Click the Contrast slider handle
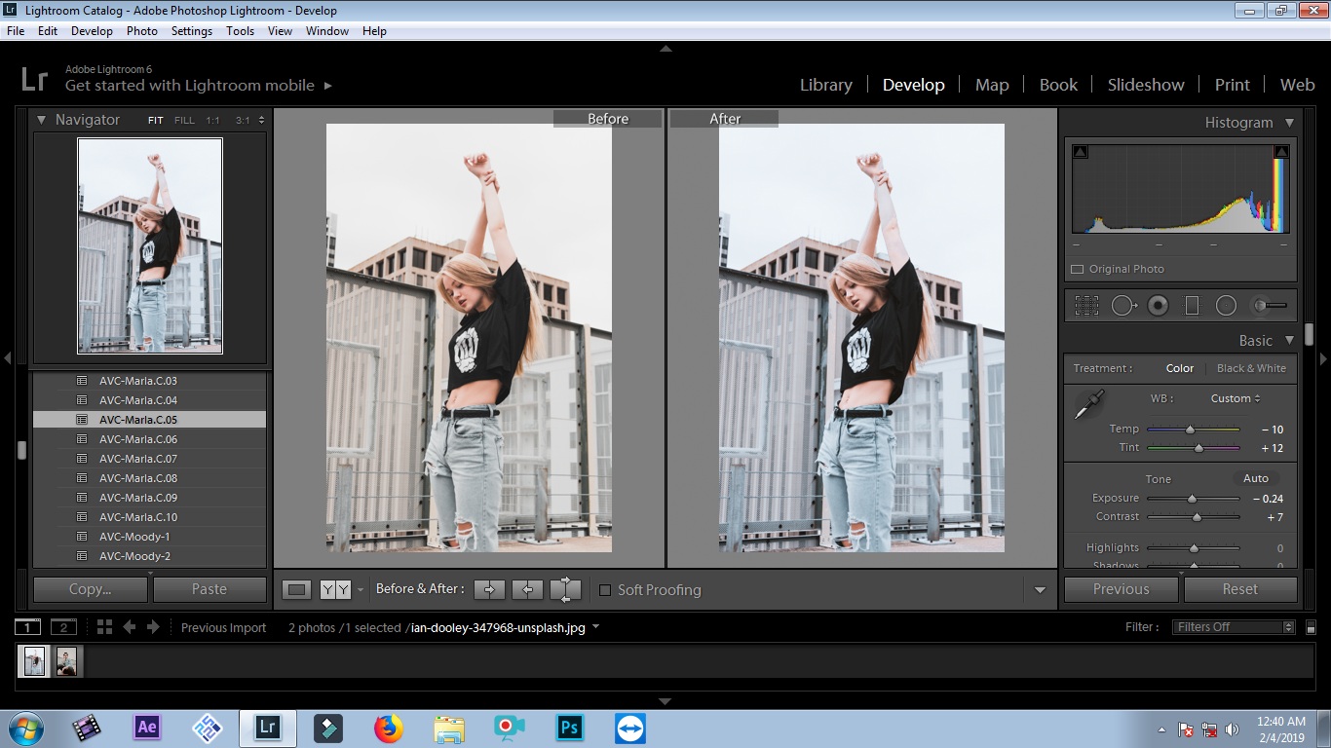Screen dimensions: 1331x748 pos(1197,517)
